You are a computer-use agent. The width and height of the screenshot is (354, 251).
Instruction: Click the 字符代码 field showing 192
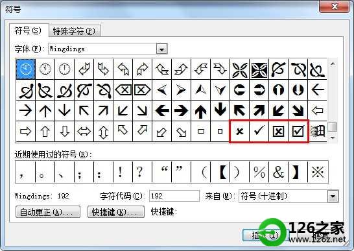pyautogui.click(x=174, y=196)
